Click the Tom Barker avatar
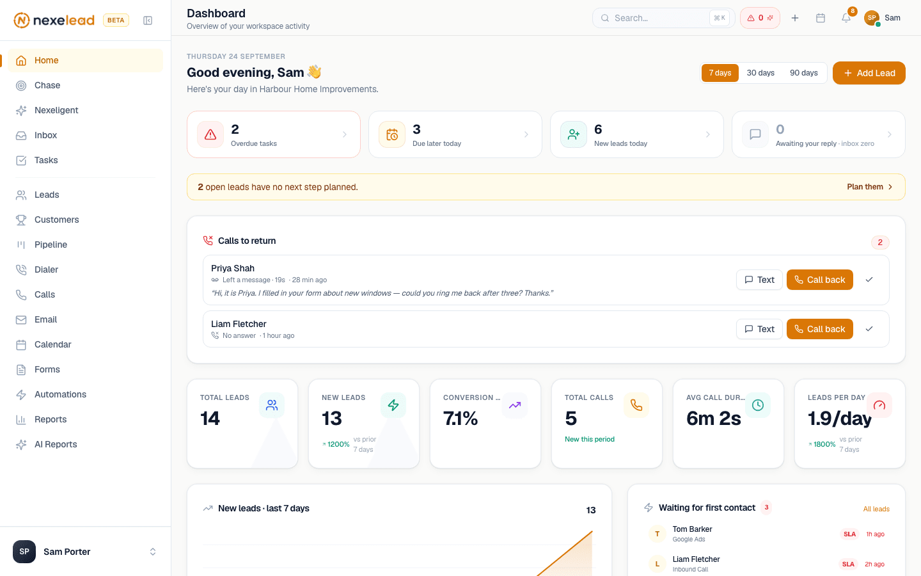The image size is (921, 576). tap(657, 534)
